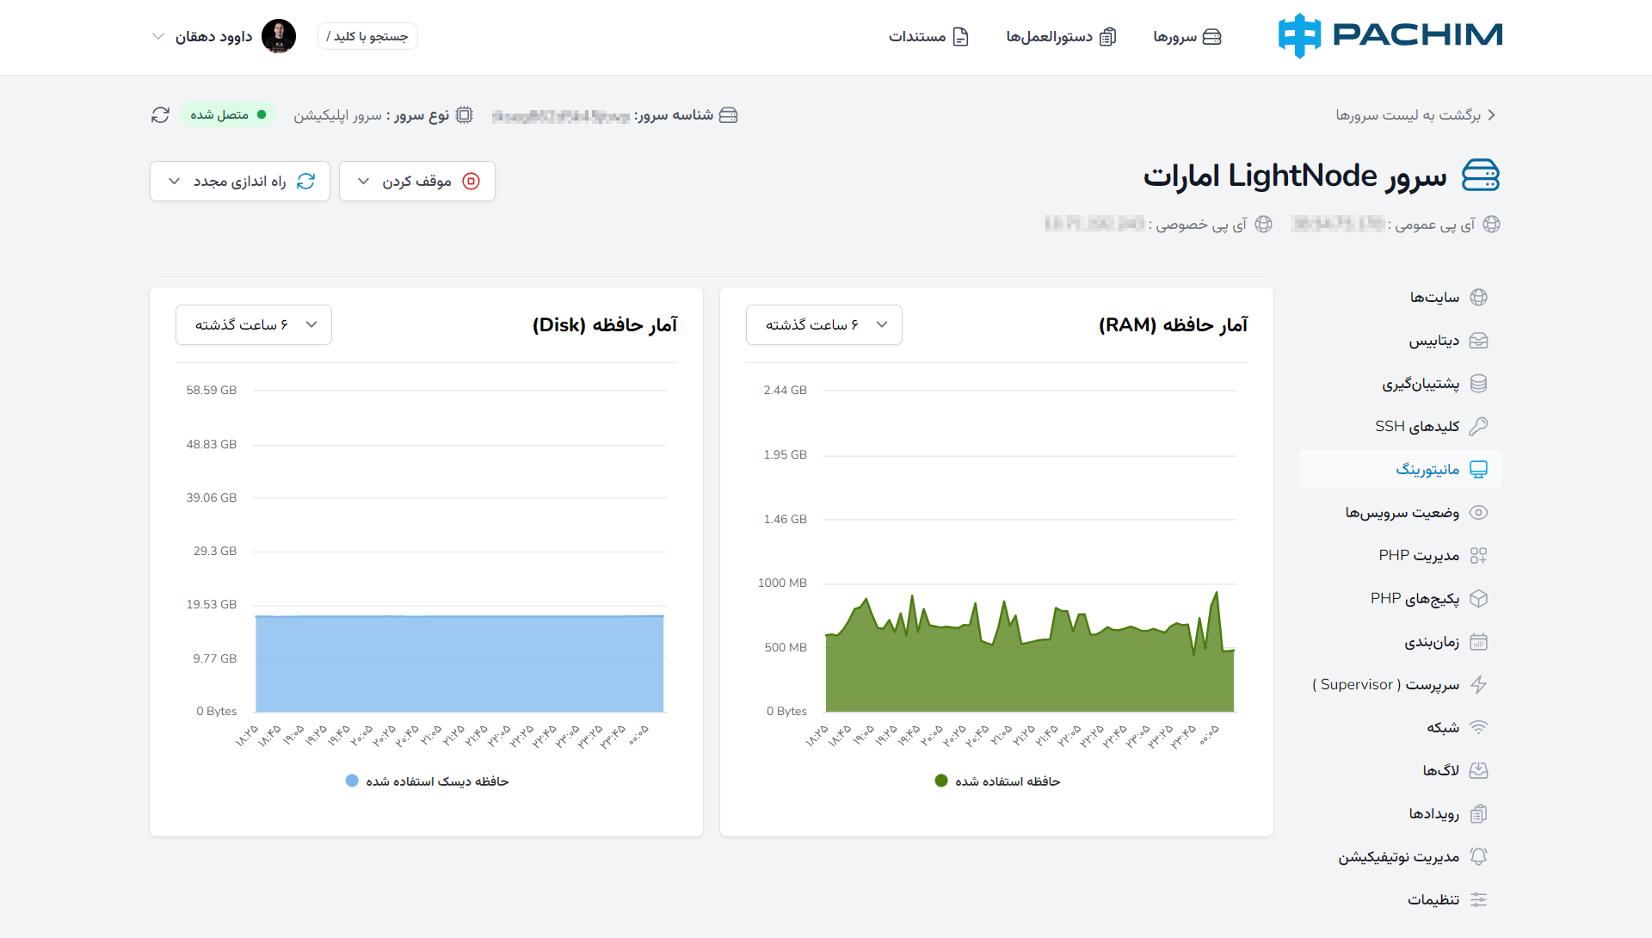Click the 2.44 GB axis label
1652x938 pixels.
(785, 391)
